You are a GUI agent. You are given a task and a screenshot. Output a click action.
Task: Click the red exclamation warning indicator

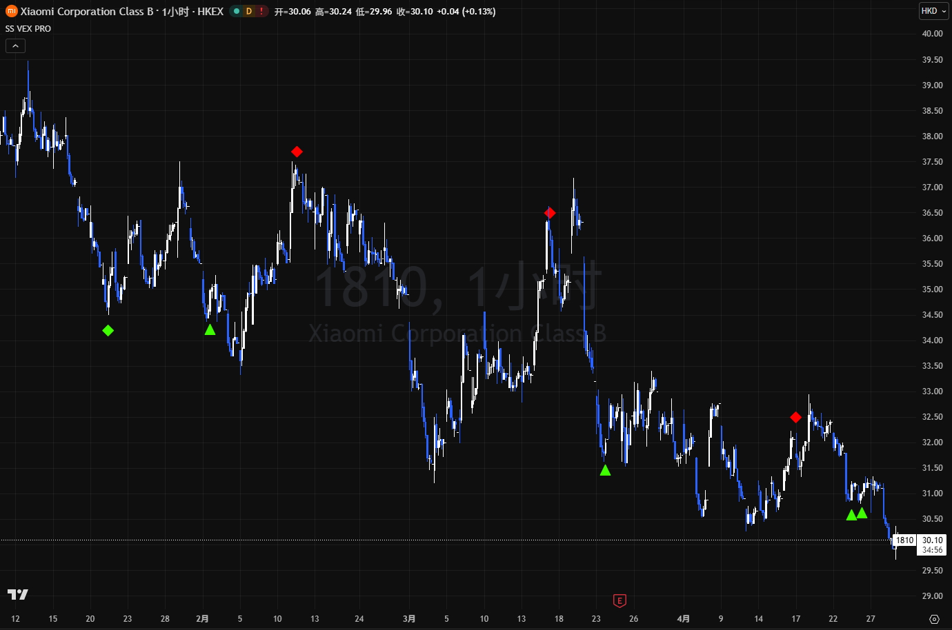click(x=261, y=11)
